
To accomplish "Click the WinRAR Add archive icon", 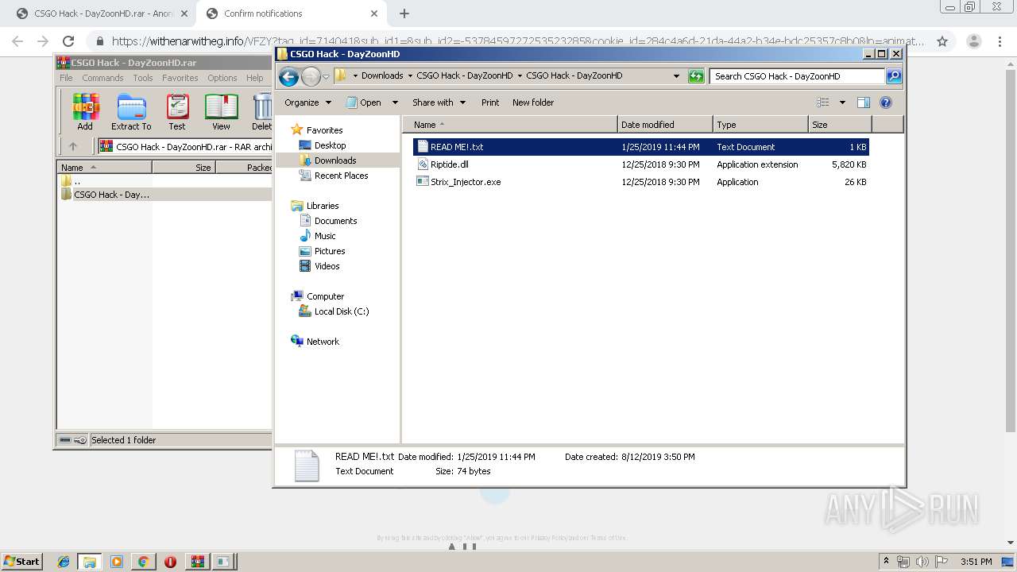I will coord(85,112).
